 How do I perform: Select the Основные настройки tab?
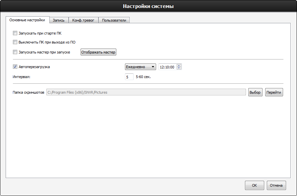pos(28,20)
